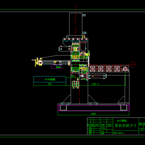Select the horizontal cylinder under roller table

(x=98, y=76)
